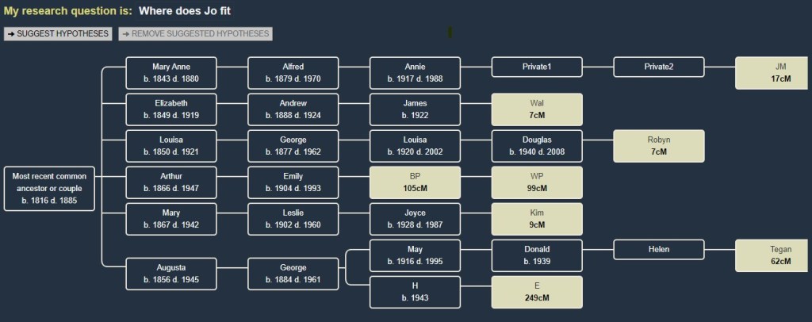Click the Helen node
This screenshot has height=322, width=812.
pos(658,249)
